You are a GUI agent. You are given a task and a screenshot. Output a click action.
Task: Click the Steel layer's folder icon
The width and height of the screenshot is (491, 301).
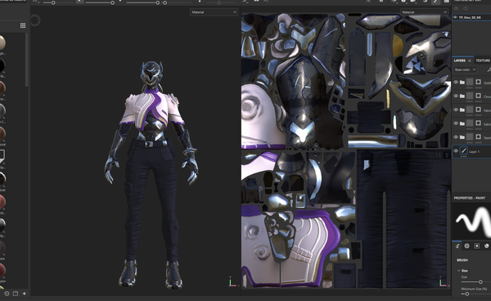(462, 137)
